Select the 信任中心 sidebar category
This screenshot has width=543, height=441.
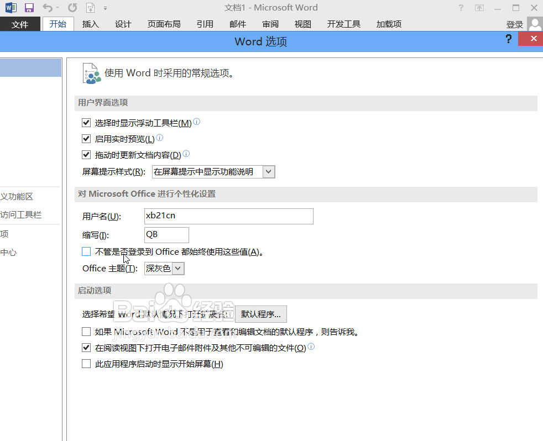pyautogui.click(x=9, y=252)
